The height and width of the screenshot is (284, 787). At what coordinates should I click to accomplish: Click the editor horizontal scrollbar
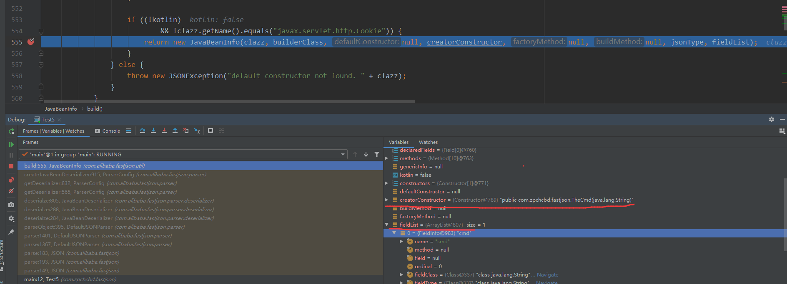[229, 101]
